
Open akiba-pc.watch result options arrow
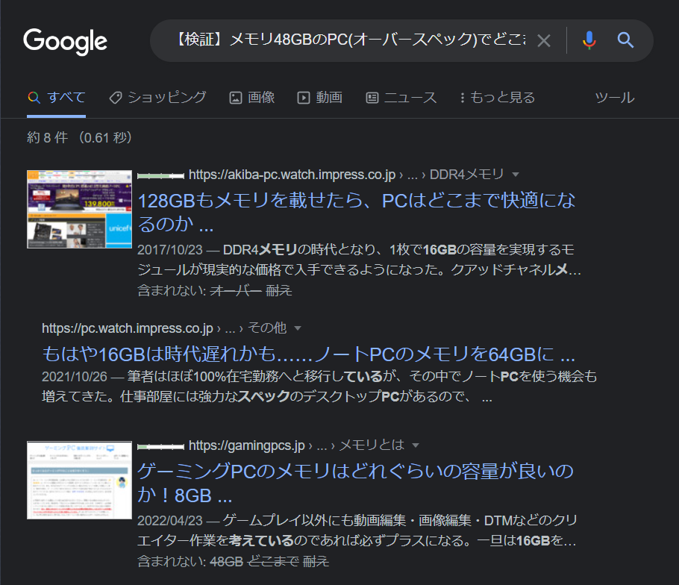pyautogui.click(x=515, y=175)
